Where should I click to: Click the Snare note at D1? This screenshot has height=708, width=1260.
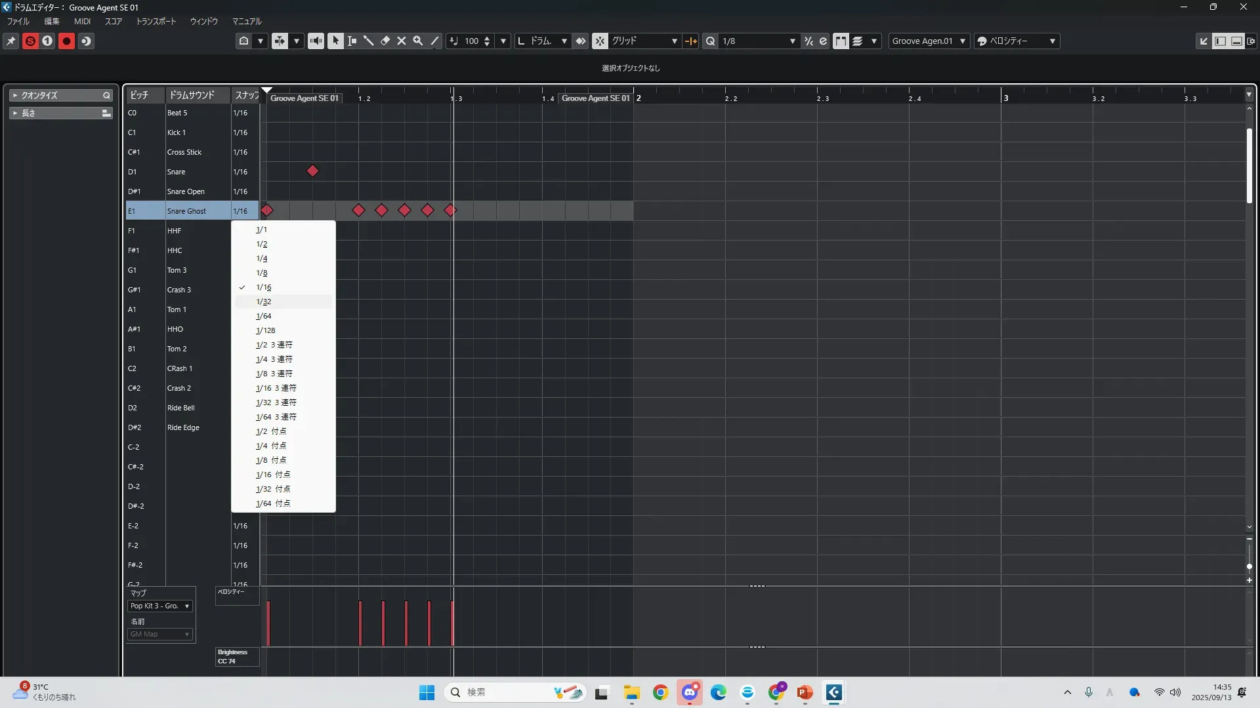coord(312,171)
